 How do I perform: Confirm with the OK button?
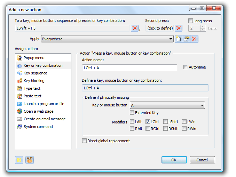click(x=174, y=160)
